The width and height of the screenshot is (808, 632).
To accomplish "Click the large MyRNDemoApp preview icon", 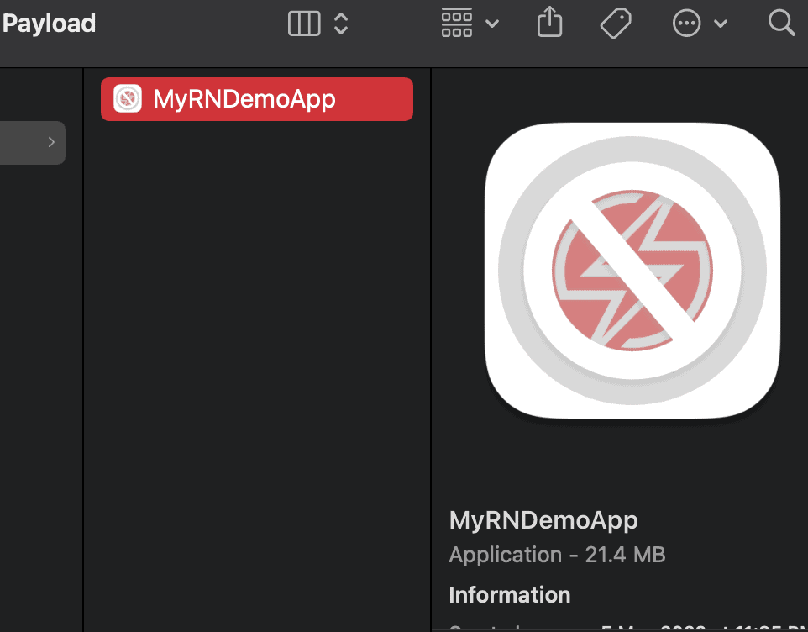I will pos(632,271).
